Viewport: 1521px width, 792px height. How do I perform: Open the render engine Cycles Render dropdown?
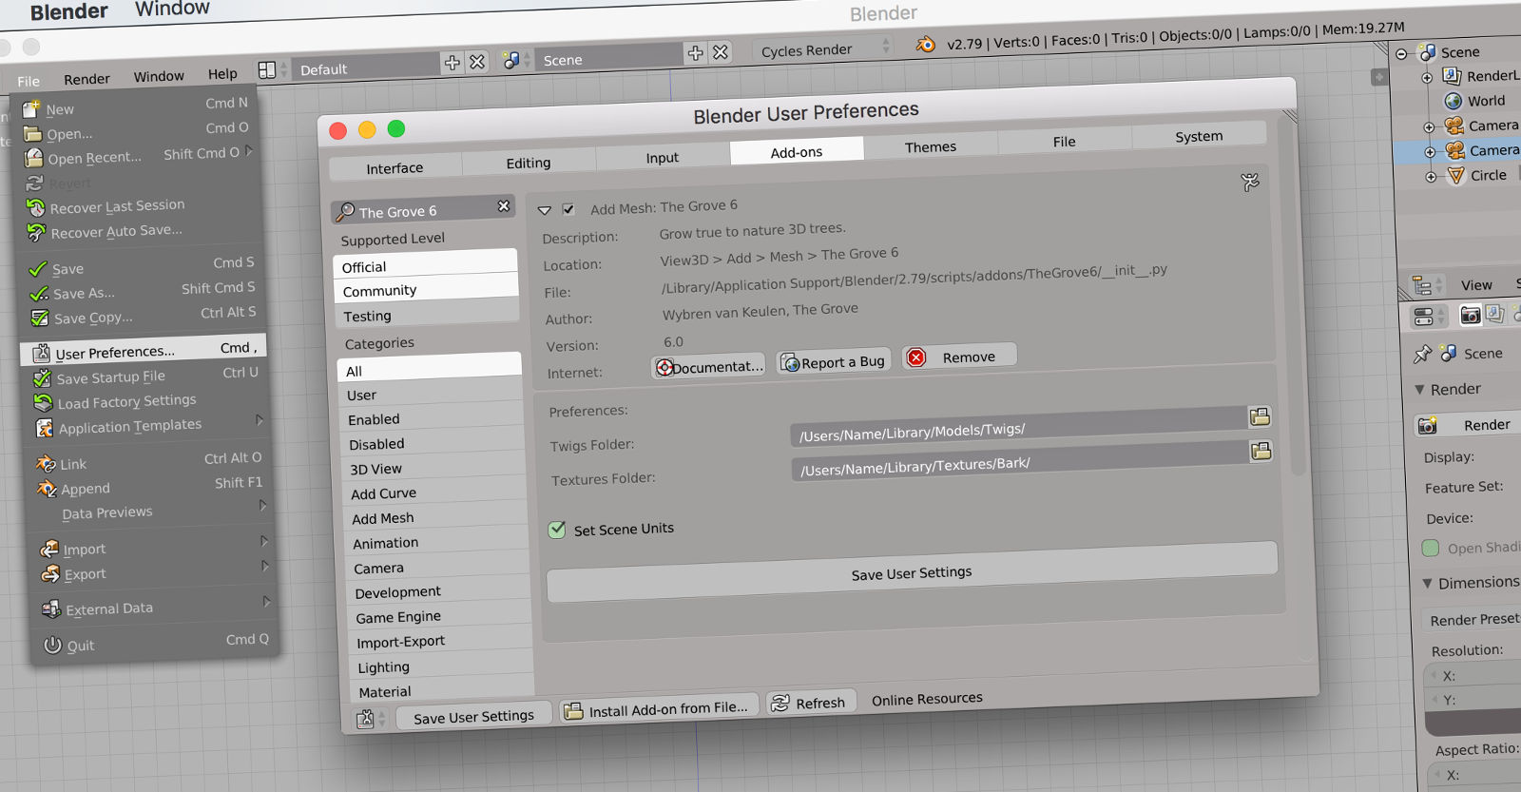[823, 48]
